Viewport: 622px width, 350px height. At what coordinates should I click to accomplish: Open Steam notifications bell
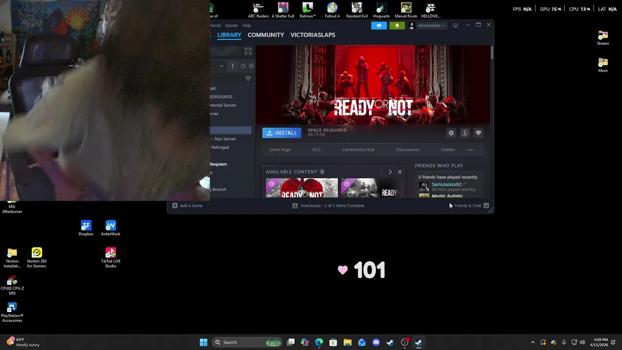[x=397, y=25]
